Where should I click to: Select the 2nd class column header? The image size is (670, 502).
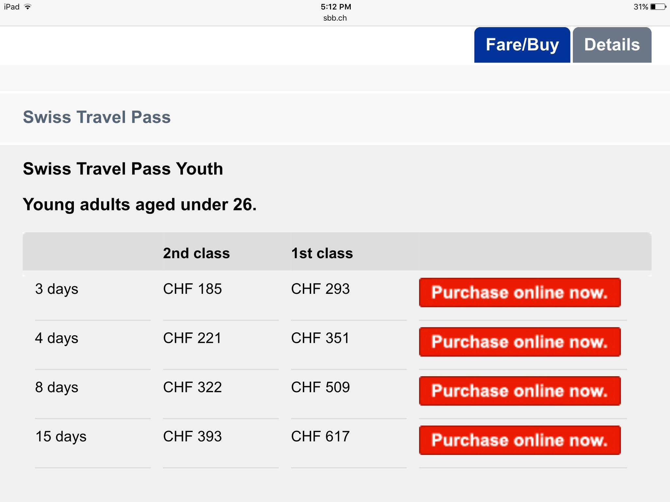coord(196,253)
